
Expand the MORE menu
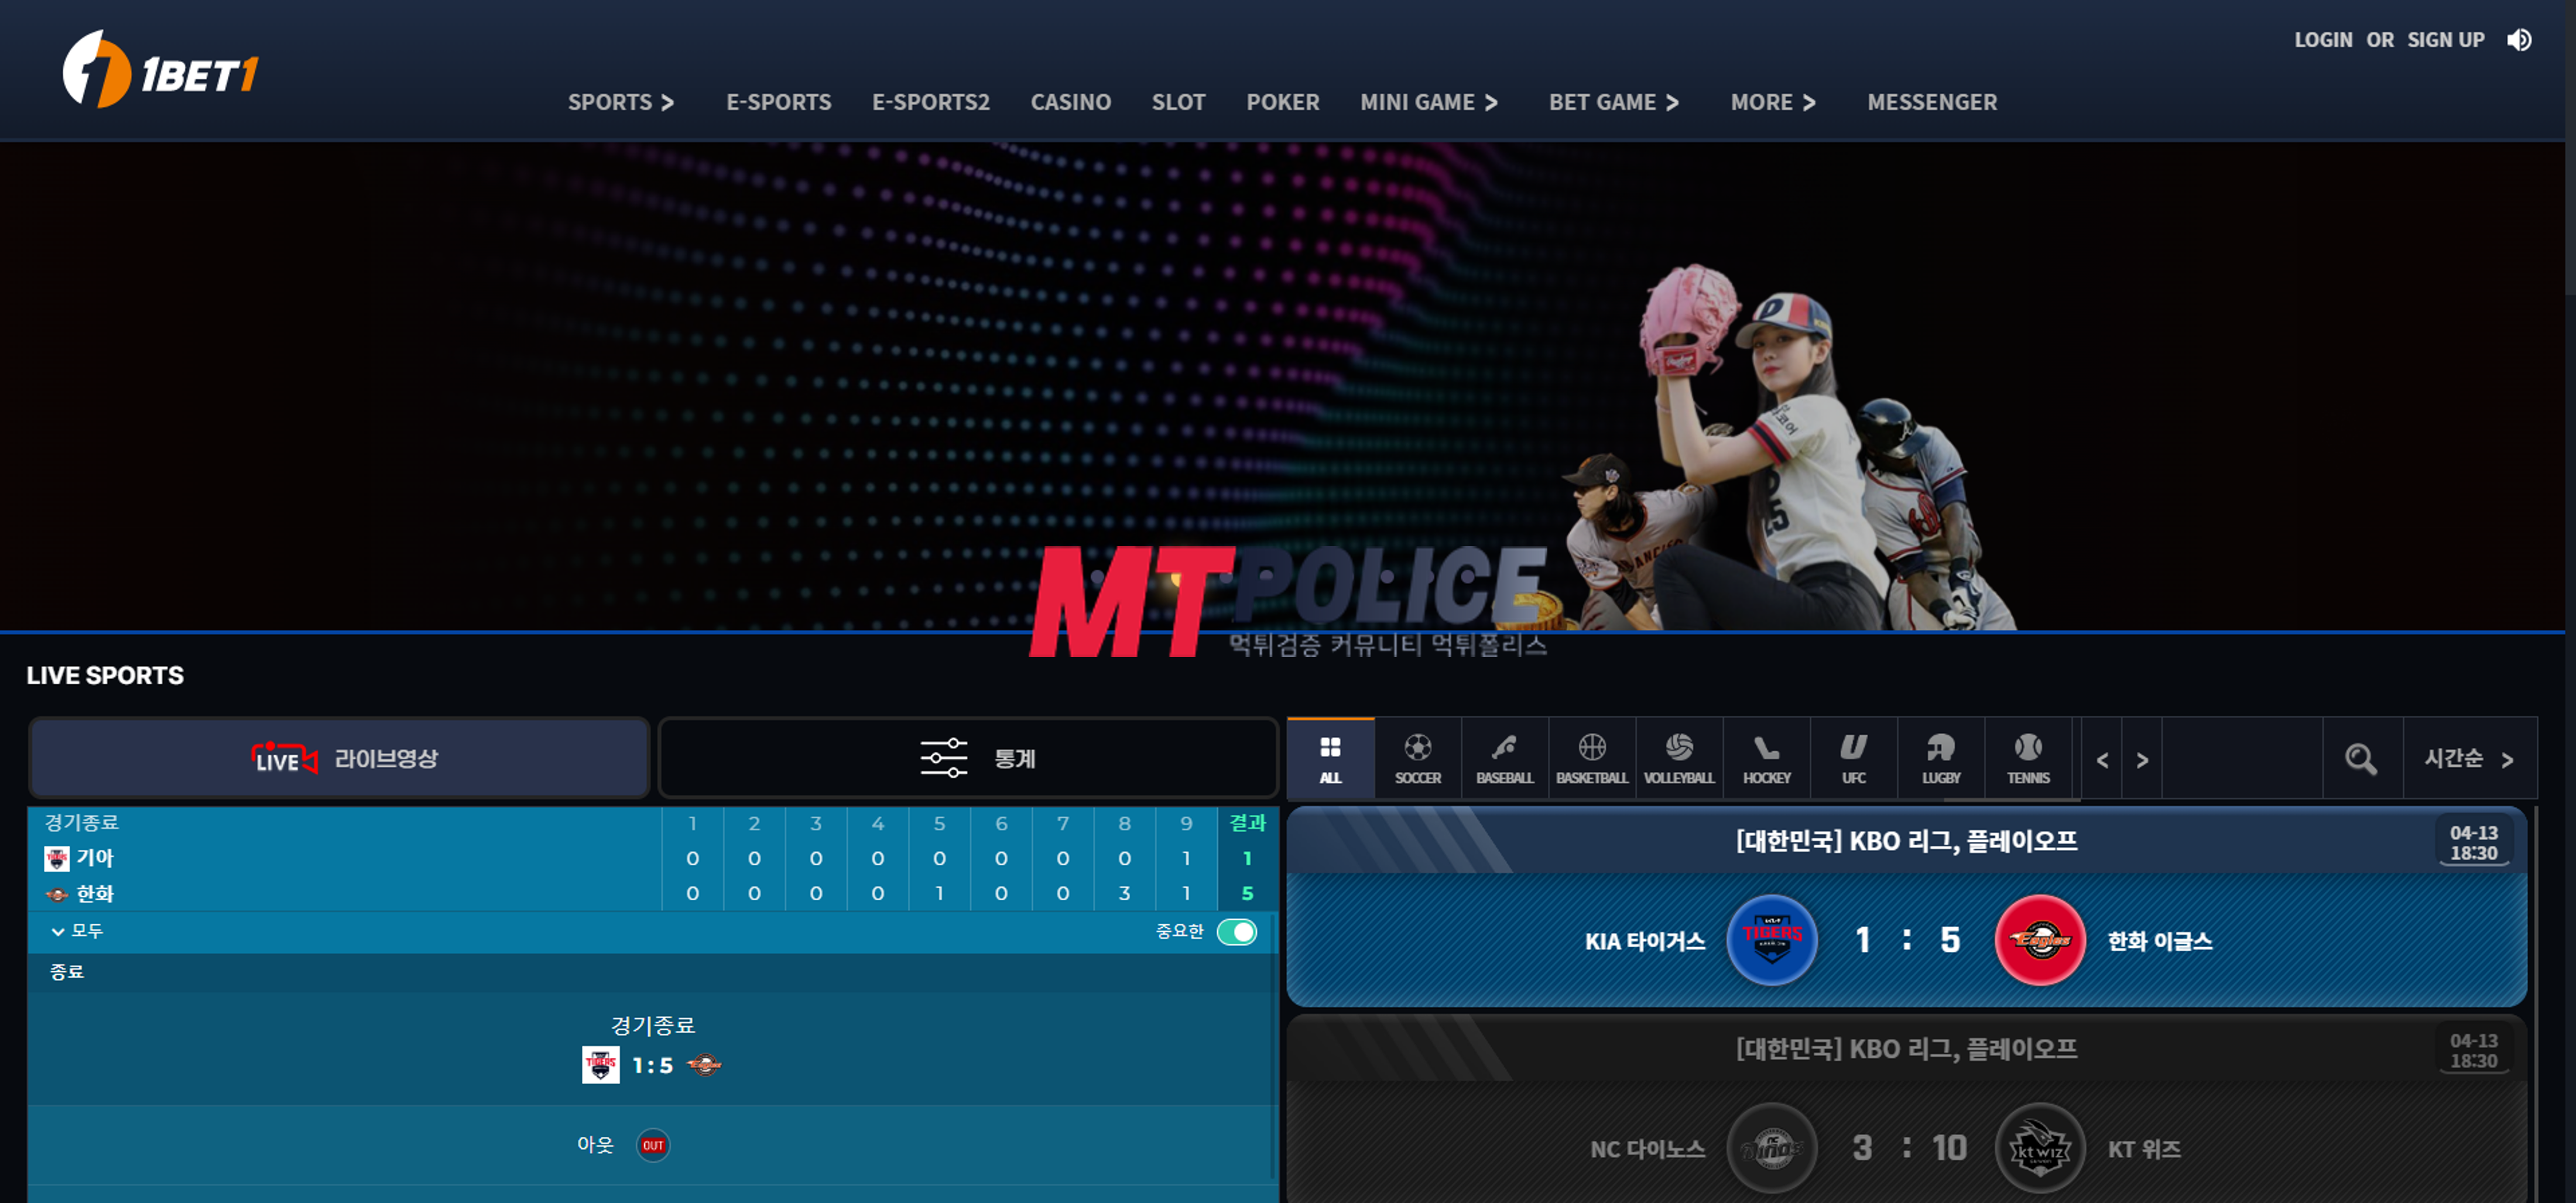1773,102
